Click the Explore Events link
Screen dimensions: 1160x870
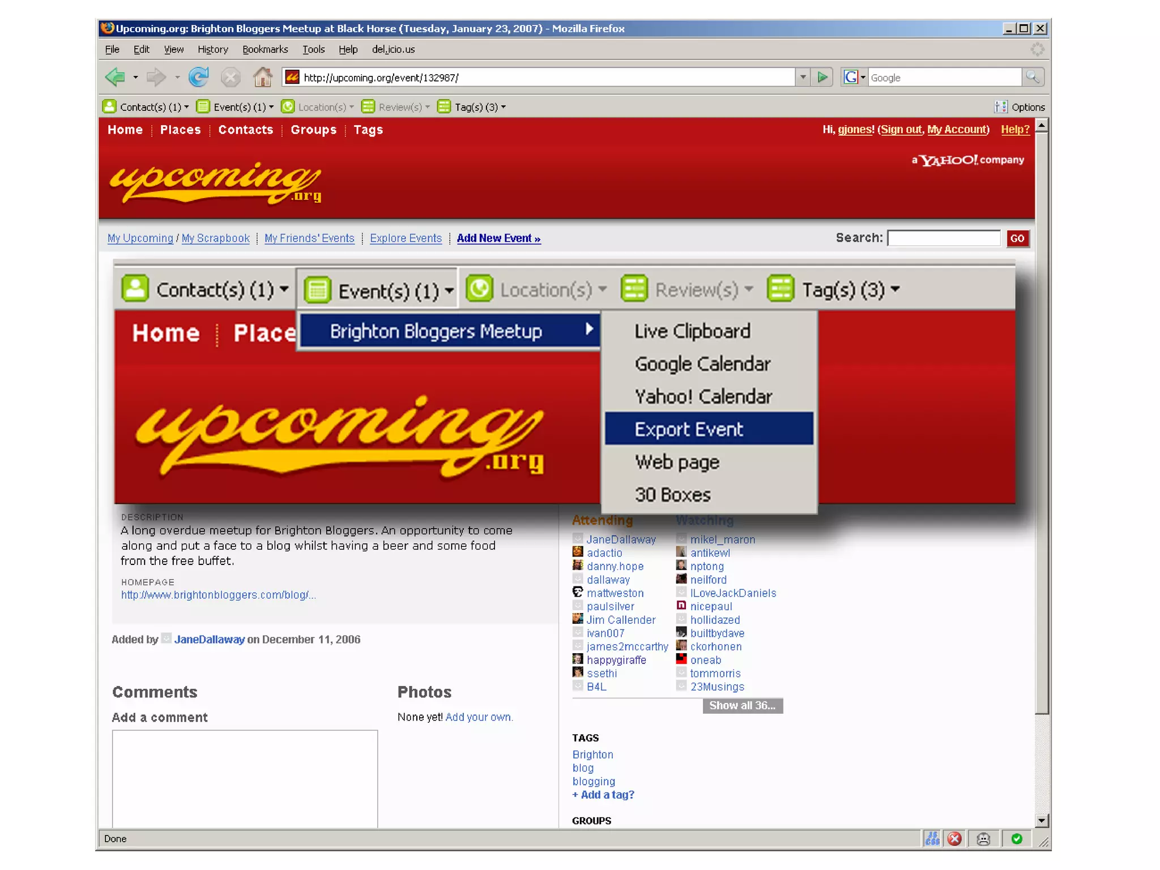tap(406, 238)
